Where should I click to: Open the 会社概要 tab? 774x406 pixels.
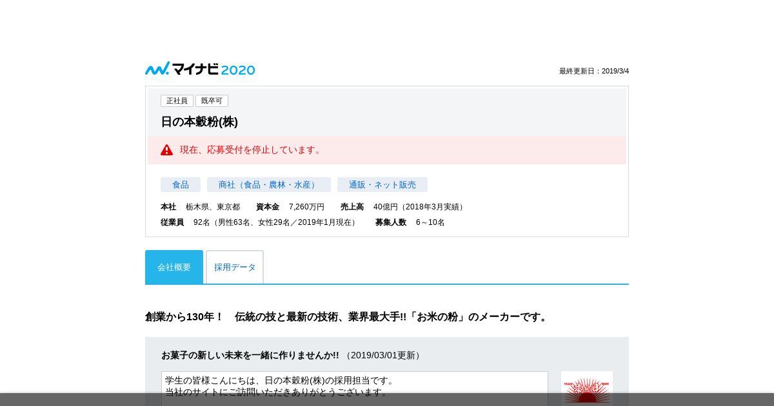(174, 267)
